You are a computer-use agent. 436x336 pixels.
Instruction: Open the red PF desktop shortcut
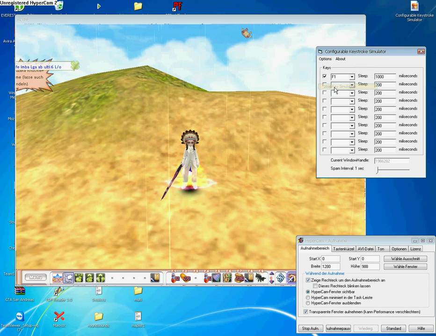(177, 6)
